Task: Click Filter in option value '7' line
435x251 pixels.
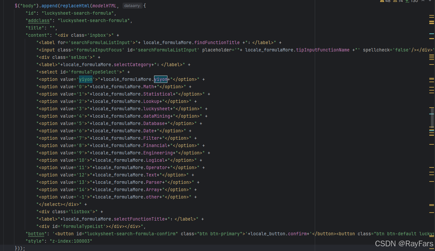Action: [x=151, y=138]
